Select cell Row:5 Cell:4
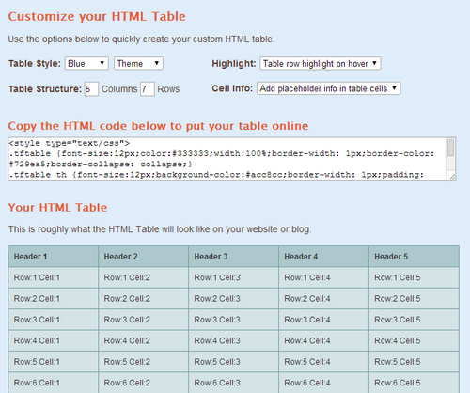 (x=324, y=362)
